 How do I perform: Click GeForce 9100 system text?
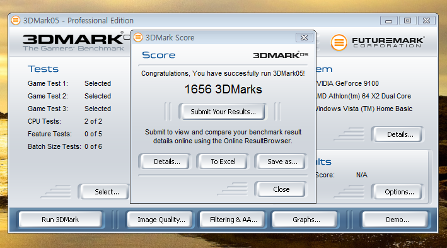coord(348,83)
